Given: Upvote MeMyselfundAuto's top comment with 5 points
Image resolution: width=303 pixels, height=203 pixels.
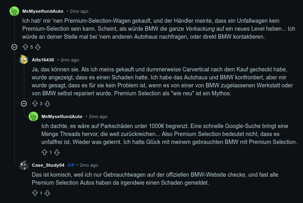Looking at the screenshot, I should [25, 47].
